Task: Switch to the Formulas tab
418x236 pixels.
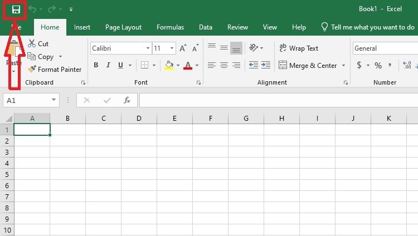Action: pyautogui.click(x=170, y=27)
